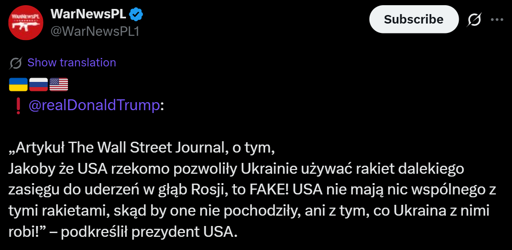The width and height of the screenshot is (512, 250).
Task: Click the Ukrainian flag emoji
Action: point(18,84)
